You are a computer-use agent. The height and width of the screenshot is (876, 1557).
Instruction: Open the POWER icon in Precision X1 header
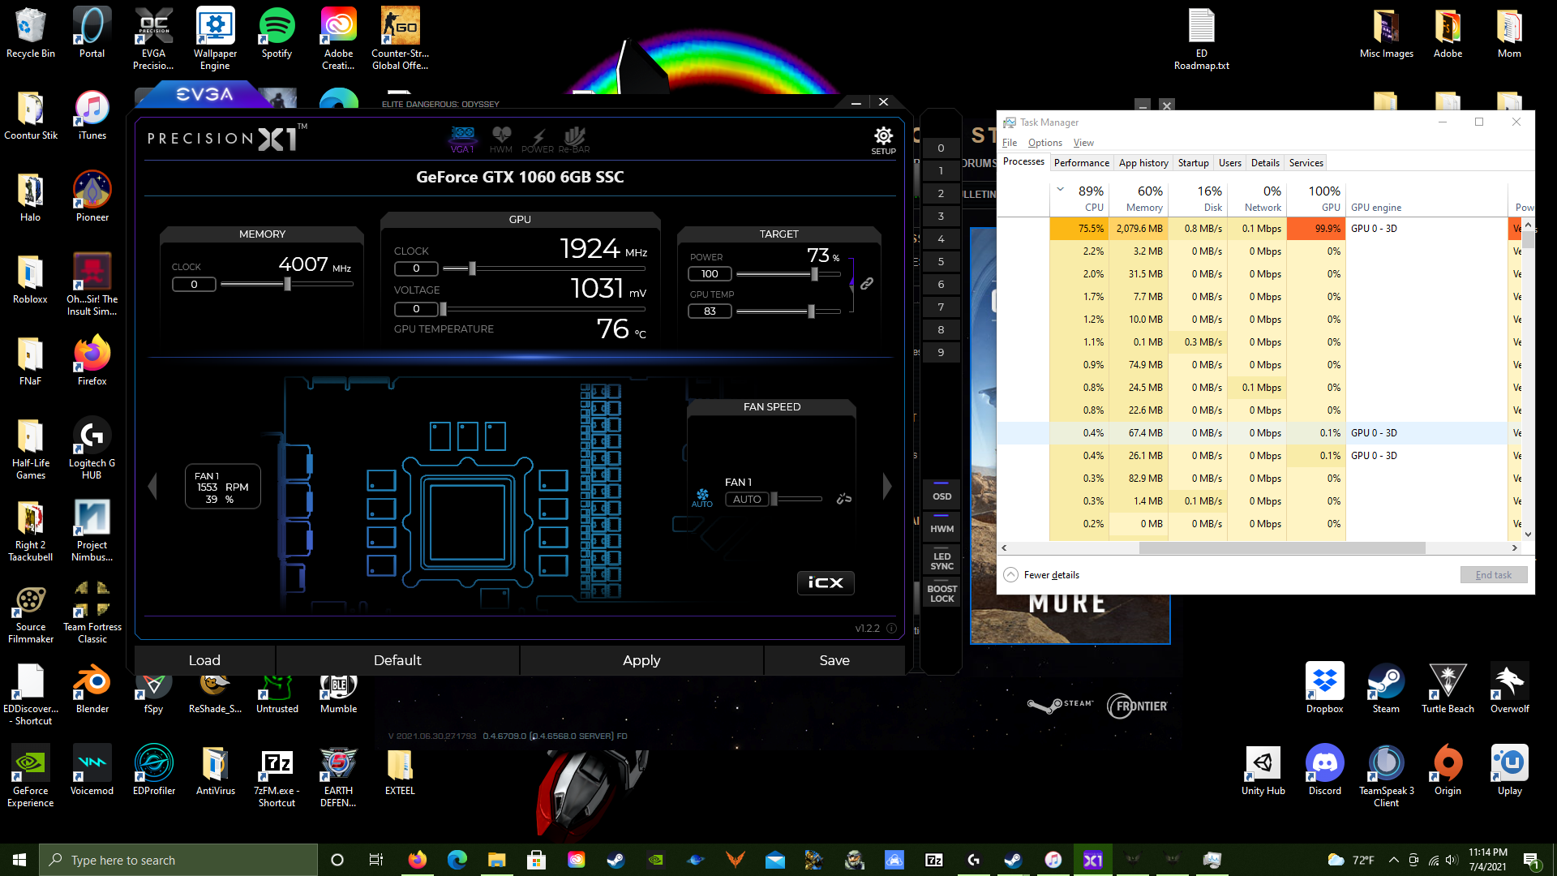pos(538,140)
